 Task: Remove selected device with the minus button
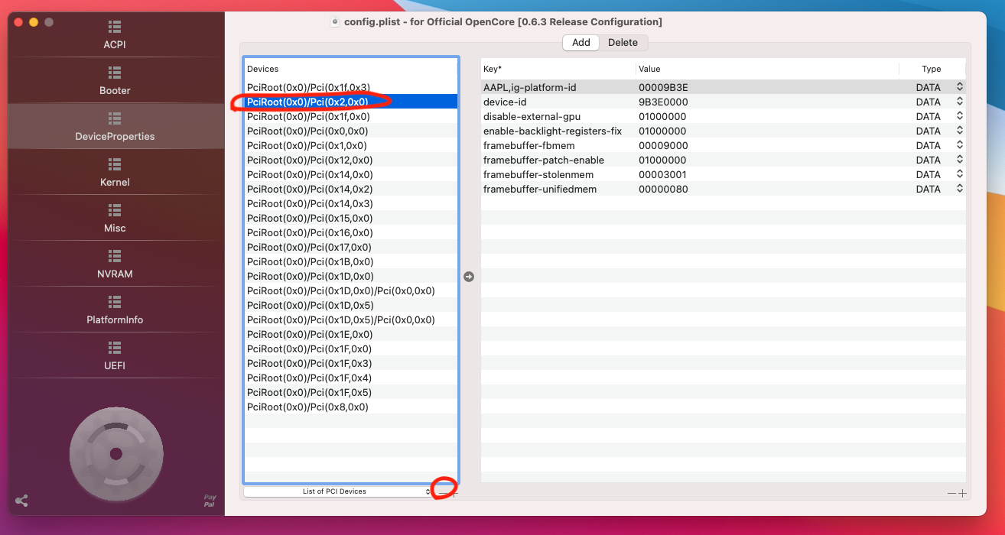click(443, 493)
